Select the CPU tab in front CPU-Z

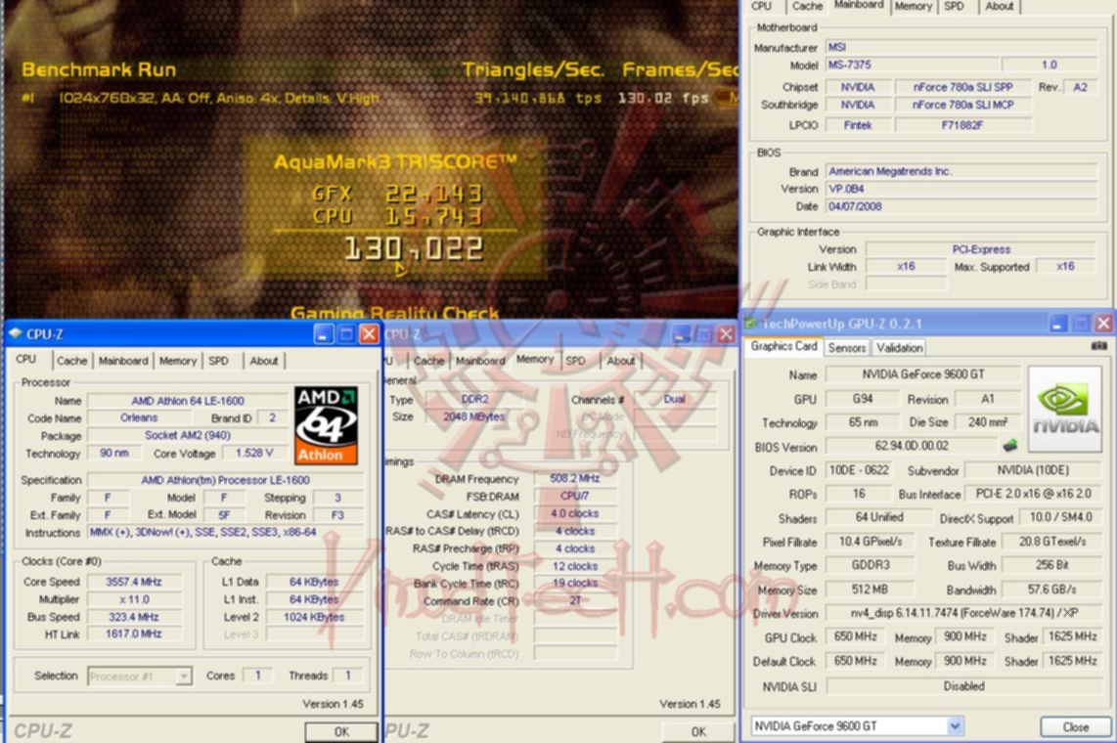tap(26, 360)
